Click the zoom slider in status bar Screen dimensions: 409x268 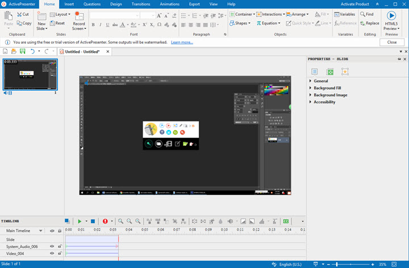[337, 265]
